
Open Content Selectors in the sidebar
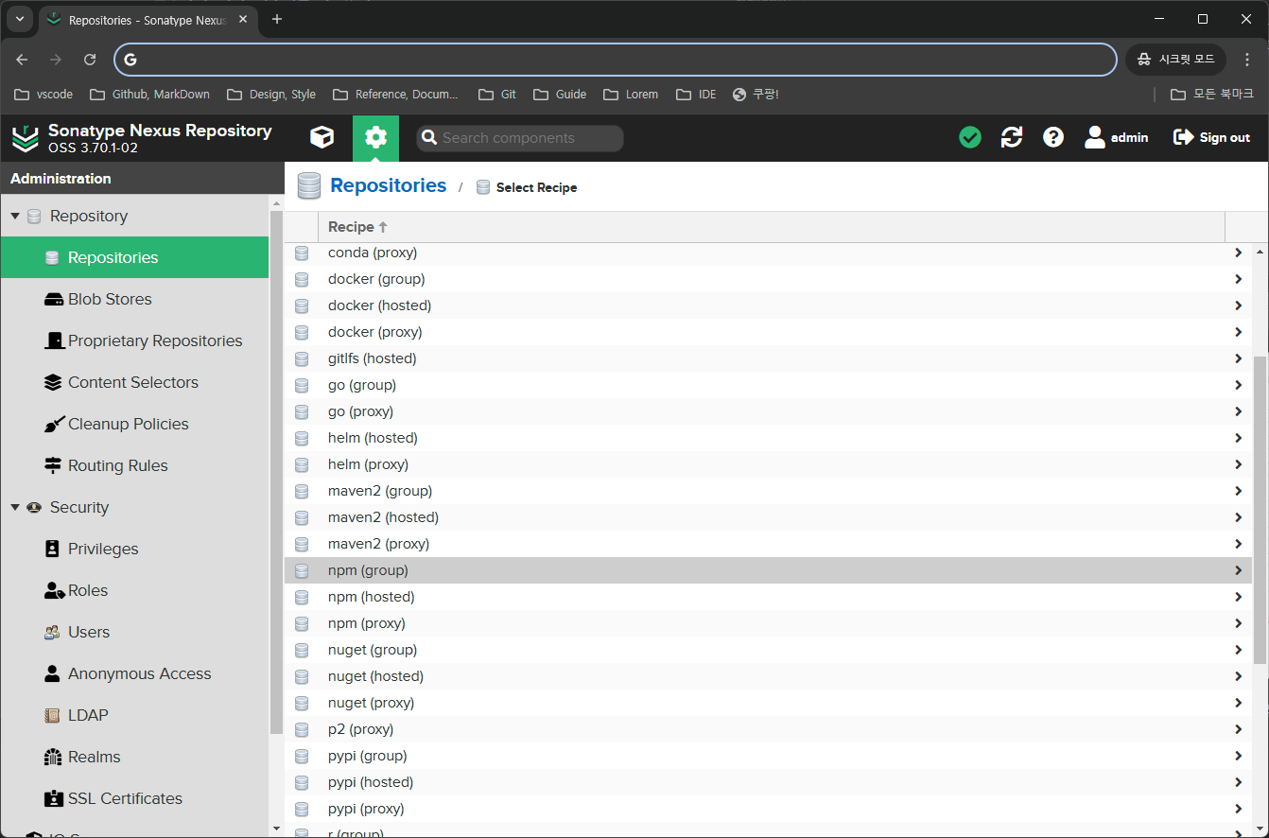pos(134,382)
